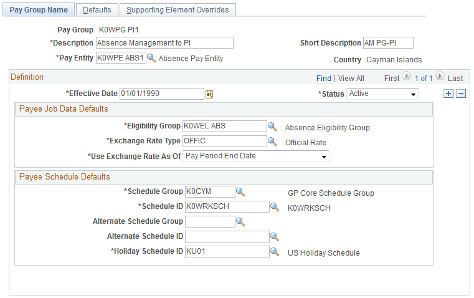Viewport: 474px width, 298px height.
Task: Select the 'Absence Eligibility Group' description text
Action: click(x=328, y=128)
